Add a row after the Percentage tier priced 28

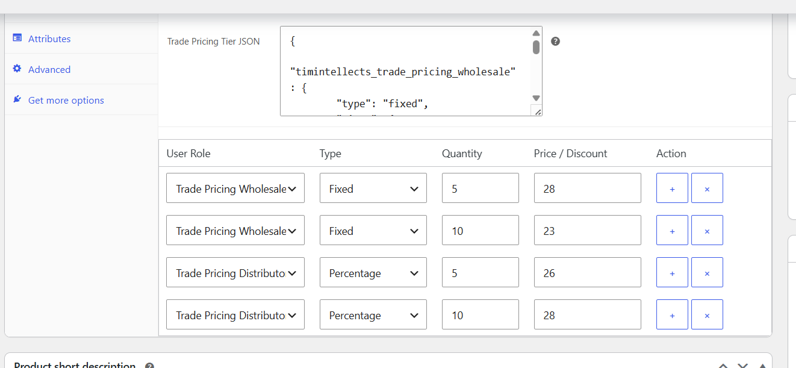tap(672, 315)
